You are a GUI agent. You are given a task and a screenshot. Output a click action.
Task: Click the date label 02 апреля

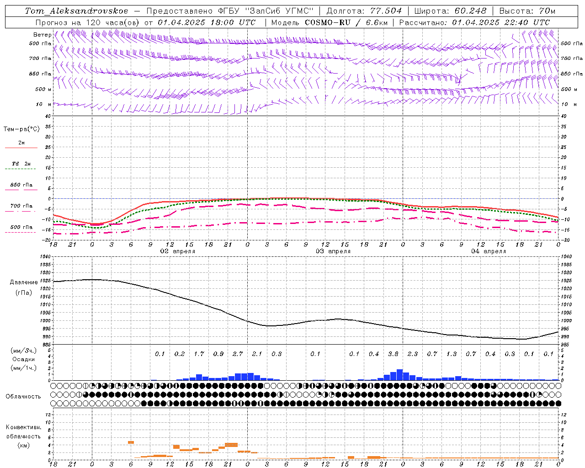177,251
